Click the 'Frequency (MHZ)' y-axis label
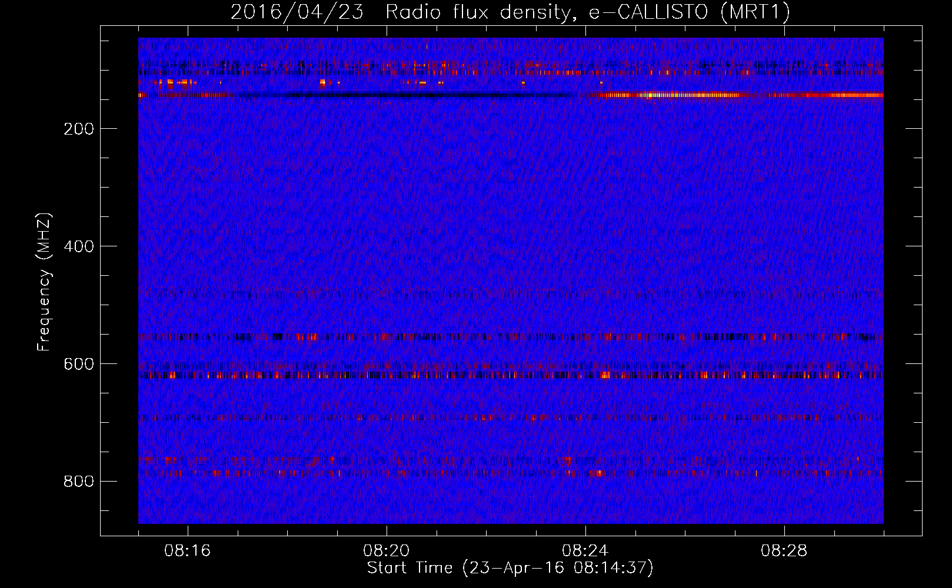952x588 pixels. click(44, 282)
